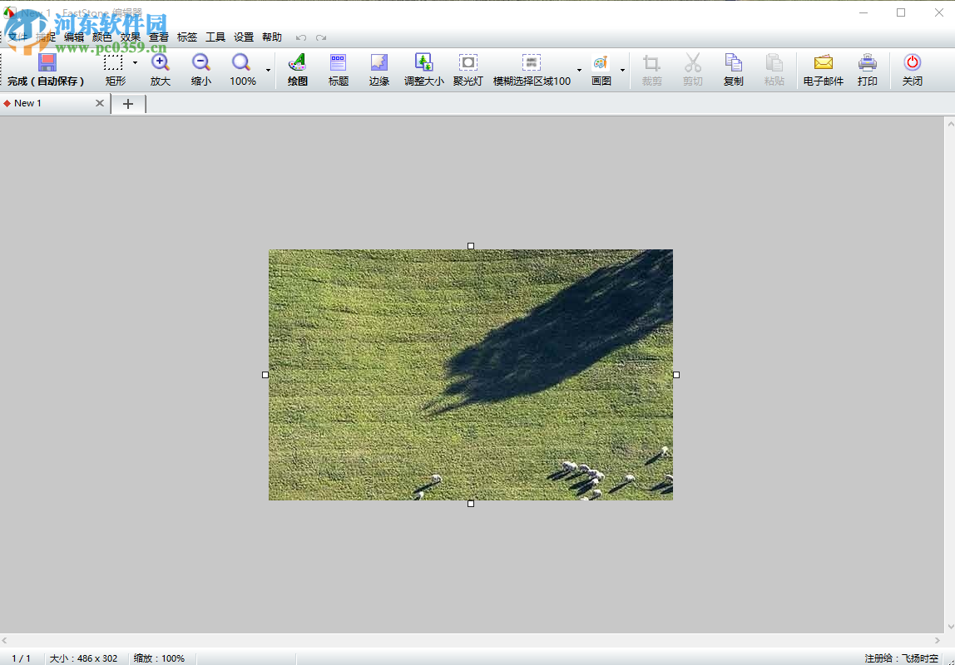Open the 调整大小 resize tool
Viewport: 955px width, 665px height.
[x=423, y=63]
